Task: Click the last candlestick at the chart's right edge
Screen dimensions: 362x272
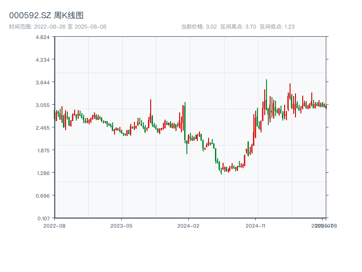Action: [x=326, y=107]
